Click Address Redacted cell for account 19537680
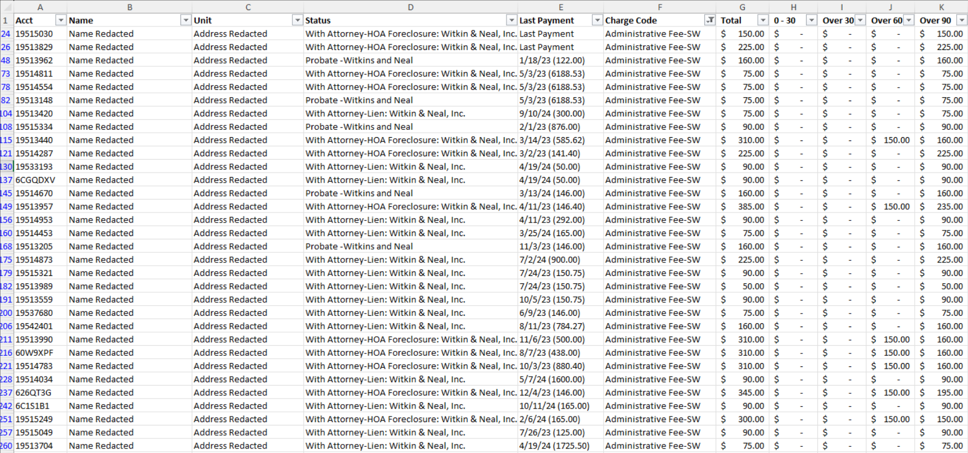 [248, 313]
